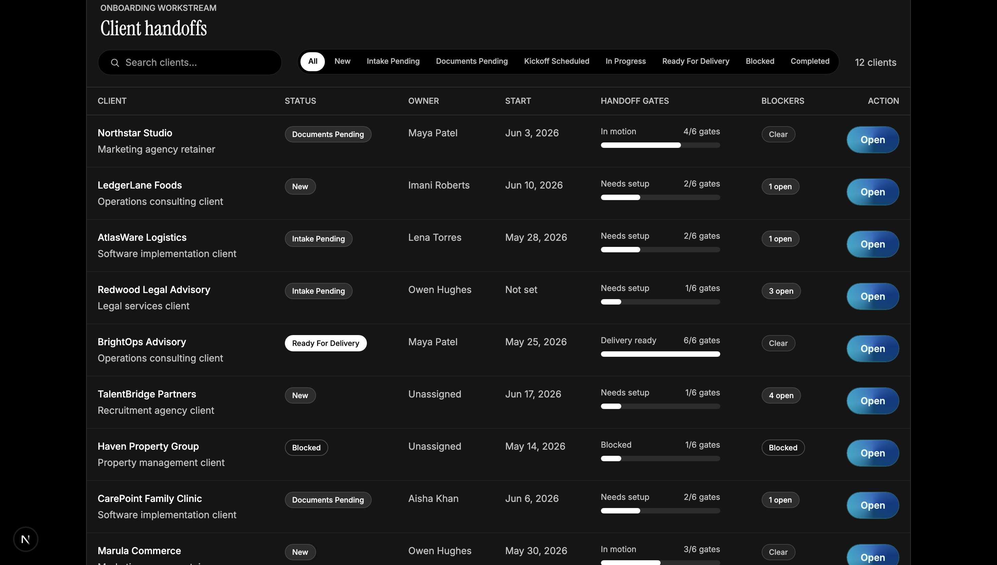Open BrightOps Advisory handoff
Viewport: 997px width, 565px height.
point(873,349)
